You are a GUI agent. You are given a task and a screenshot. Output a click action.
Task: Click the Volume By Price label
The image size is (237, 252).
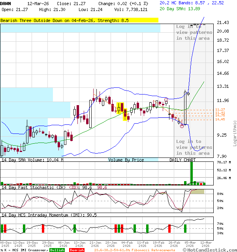point(126,160)
